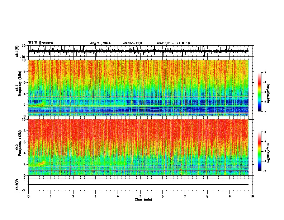Click tick label 4 on the Time axis
The height and width of the screenshot is (220, 284).
[118, 196]
